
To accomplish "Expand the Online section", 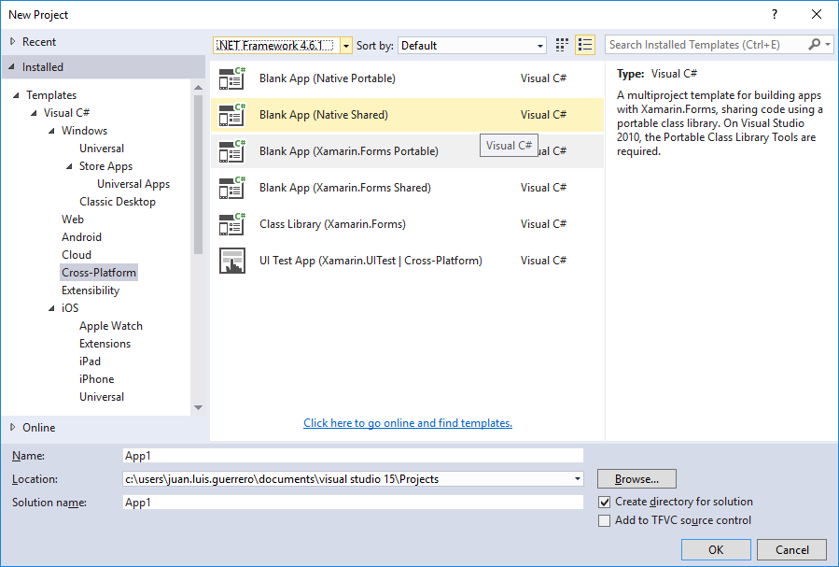I will (12, 428).
